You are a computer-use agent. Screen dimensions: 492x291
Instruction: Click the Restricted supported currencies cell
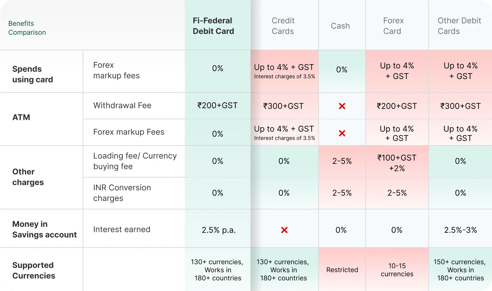342,270
